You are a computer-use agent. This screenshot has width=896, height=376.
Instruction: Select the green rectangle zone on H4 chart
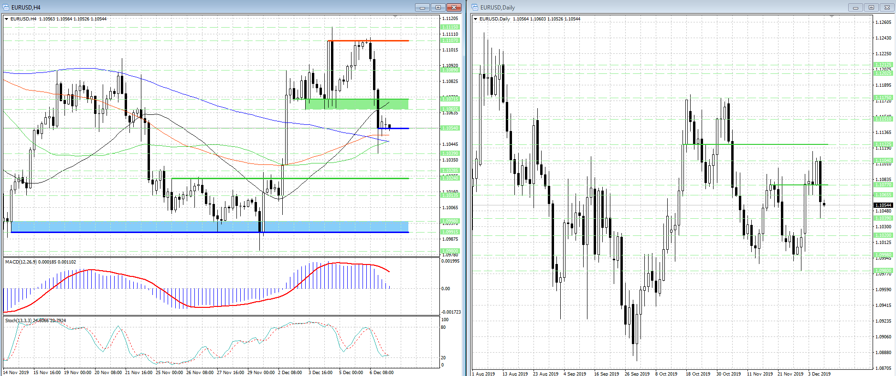click(357, 104)
